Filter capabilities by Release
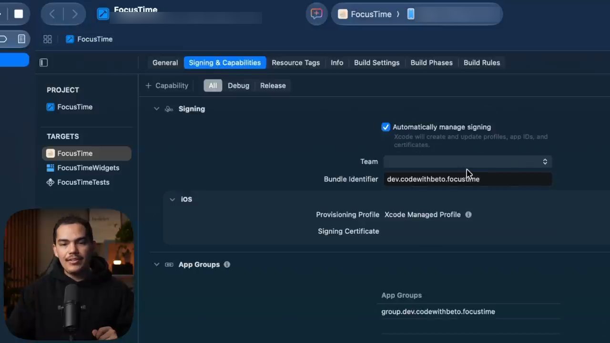 click(273, 86)
